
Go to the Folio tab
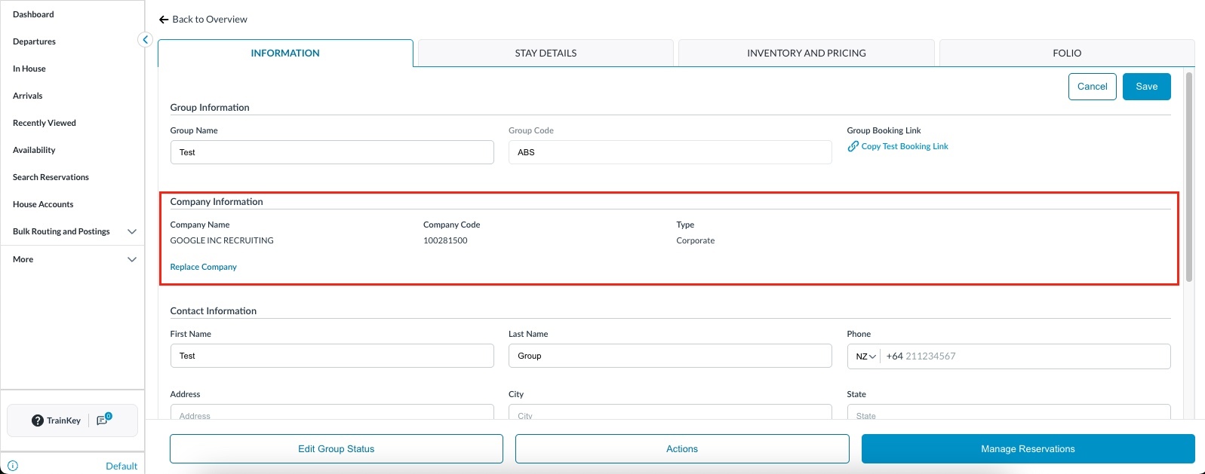tap(1066, 54)
